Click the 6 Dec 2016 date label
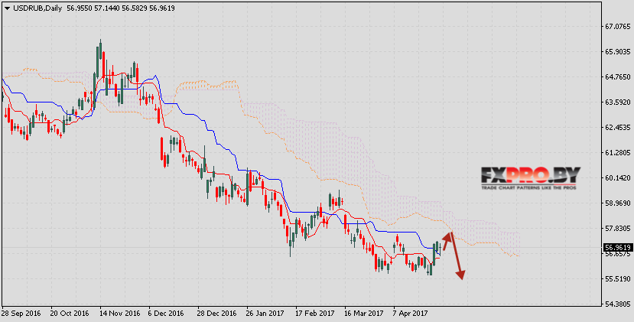The image size is (634, 322). [166, 314]
